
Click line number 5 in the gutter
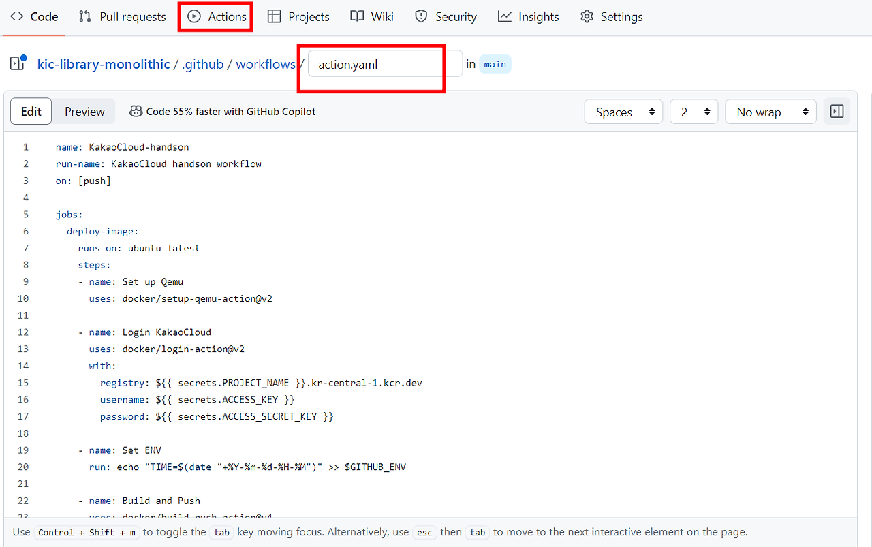[26, 215]
